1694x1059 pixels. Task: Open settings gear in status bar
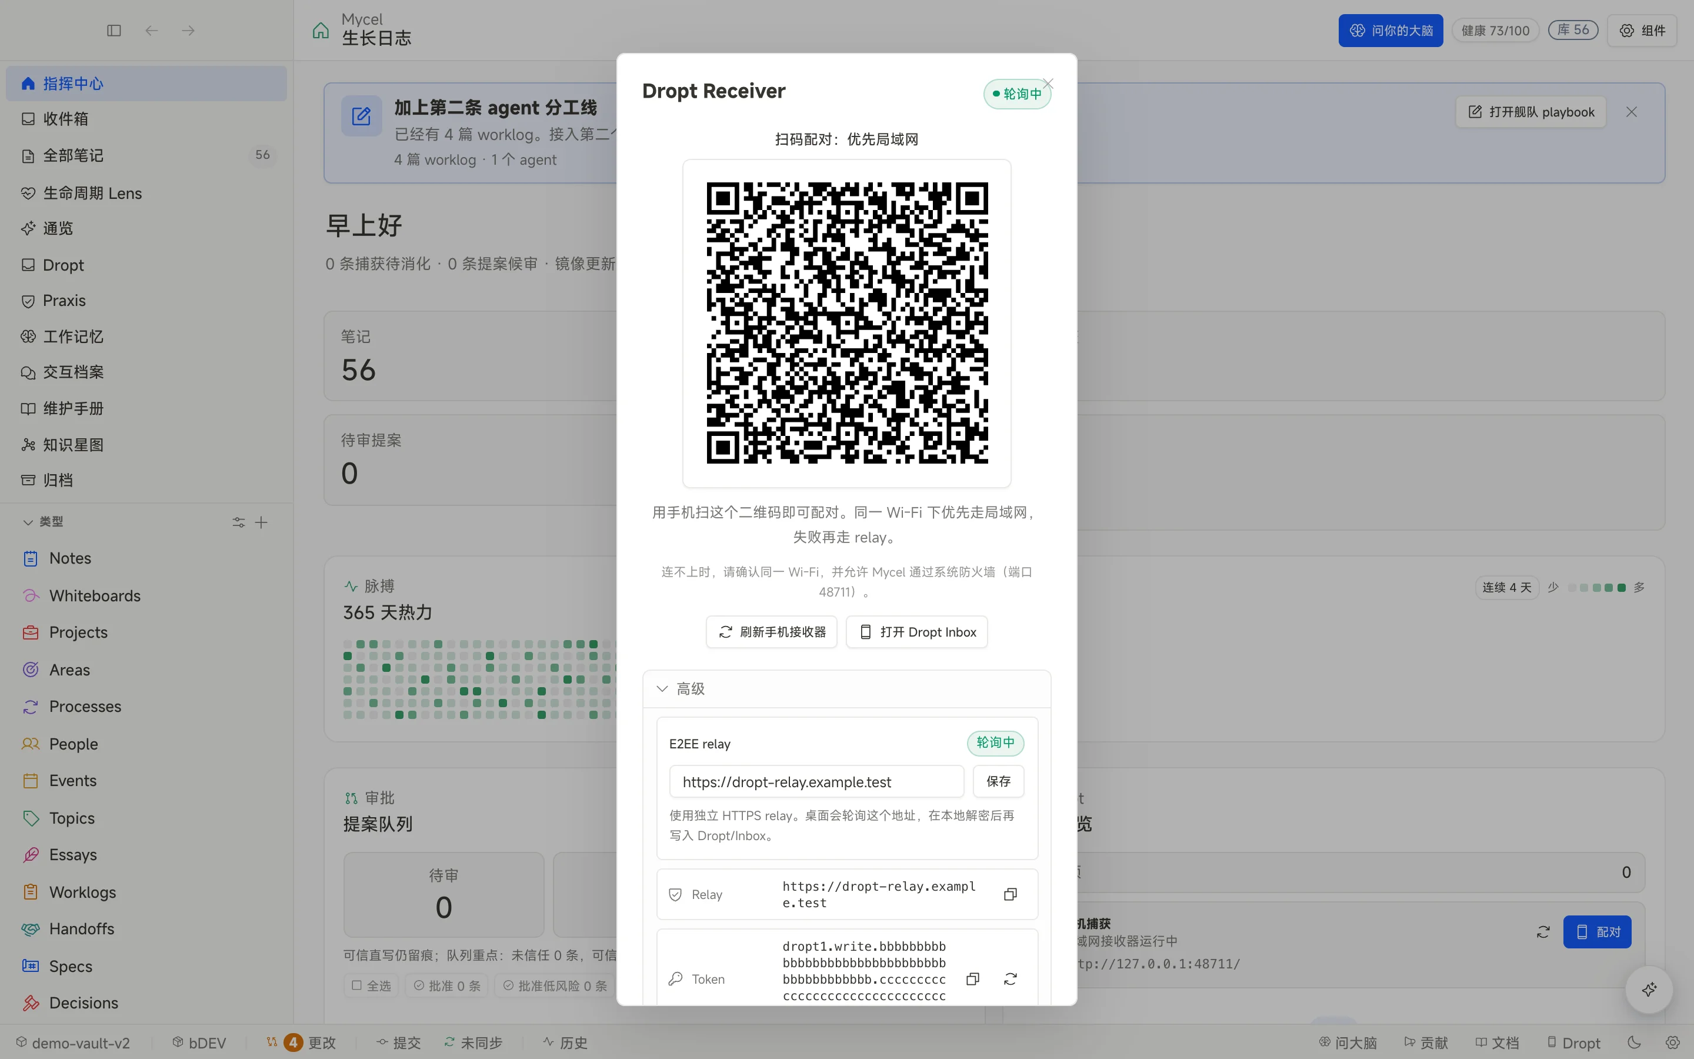pos(1672,1042)
